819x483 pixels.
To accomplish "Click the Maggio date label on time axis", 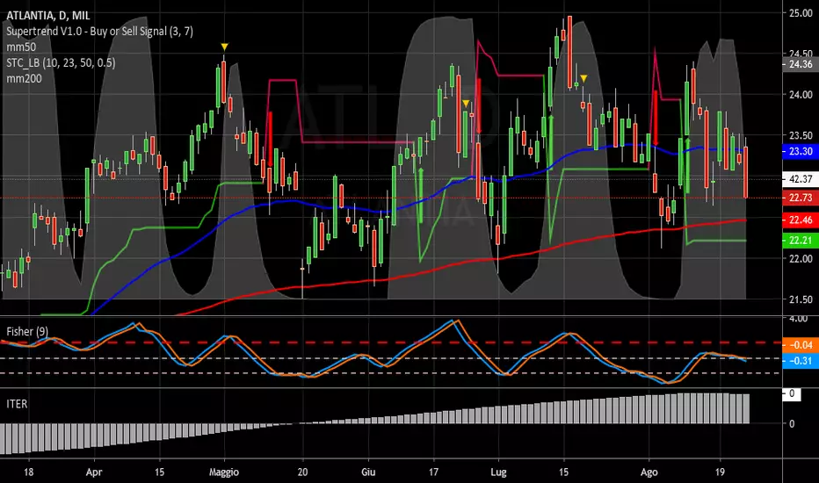I will click(x=224, y=472).
